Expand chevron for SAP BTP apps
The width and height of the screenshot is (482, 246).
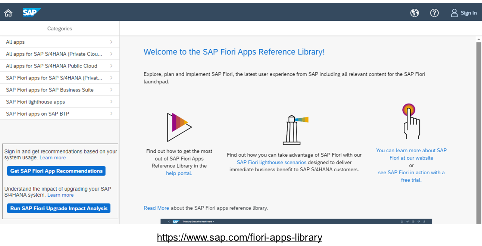111,114
